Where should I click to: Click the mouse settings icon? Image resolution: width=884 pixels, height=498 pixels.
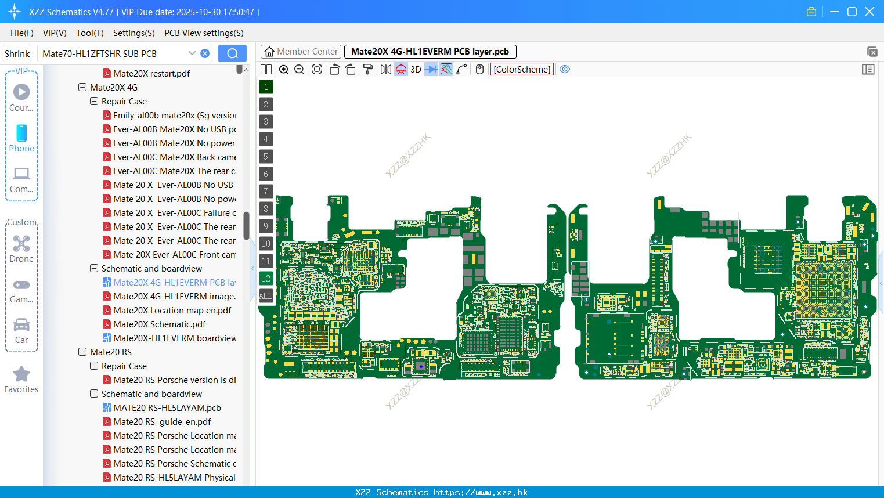coord(479,70)
